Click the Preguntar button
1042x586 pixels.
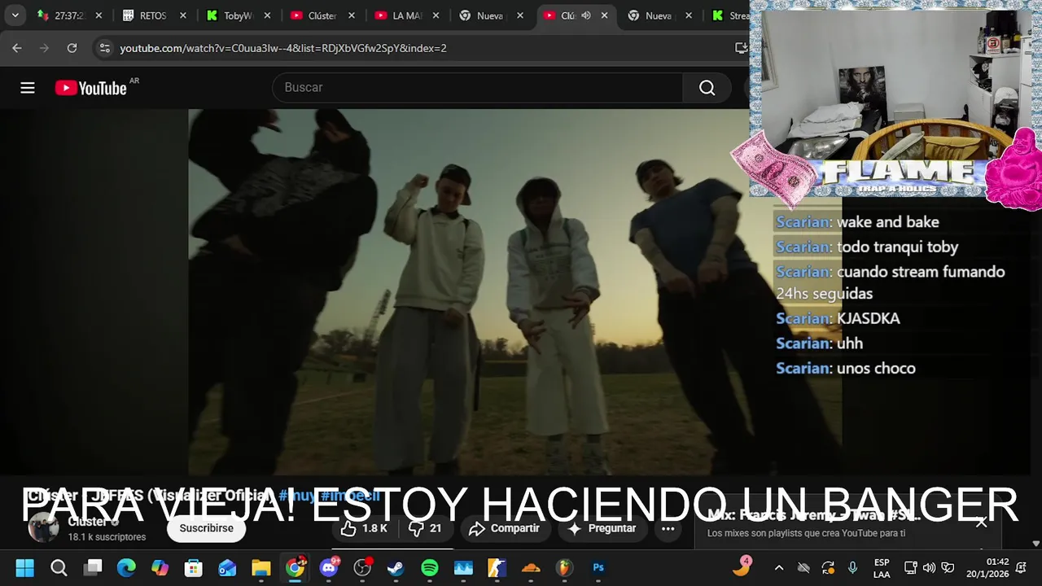(x=602, y=528)
